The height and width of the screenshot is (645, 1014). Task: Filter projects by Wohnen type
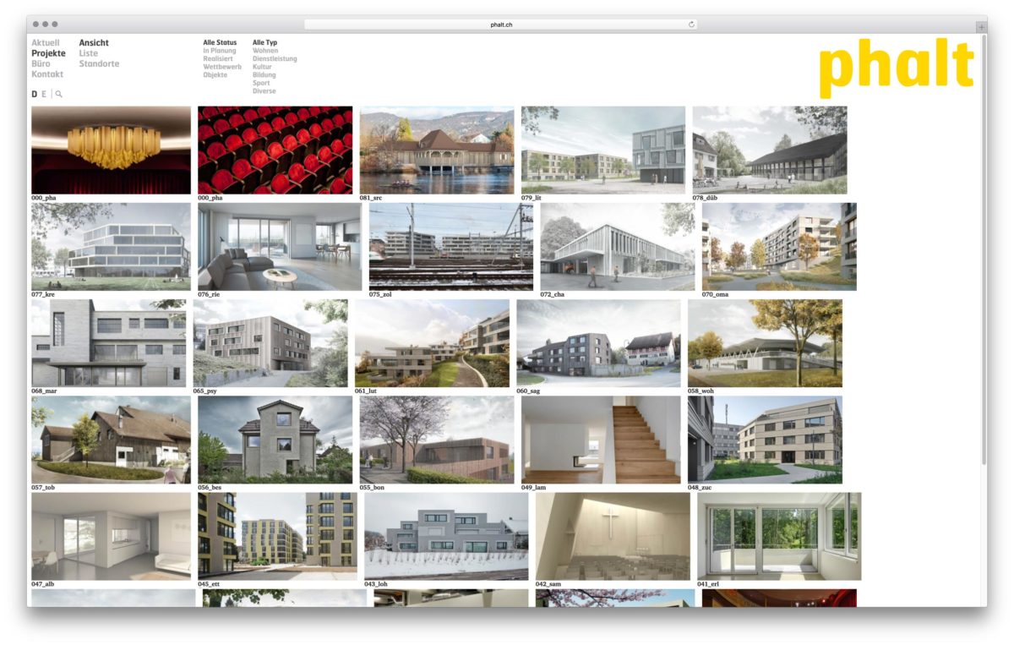(x=265, y=51)
